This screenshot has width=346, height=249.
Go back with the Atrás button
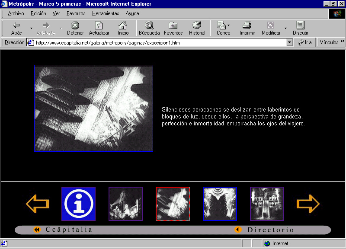coord(16,28)
